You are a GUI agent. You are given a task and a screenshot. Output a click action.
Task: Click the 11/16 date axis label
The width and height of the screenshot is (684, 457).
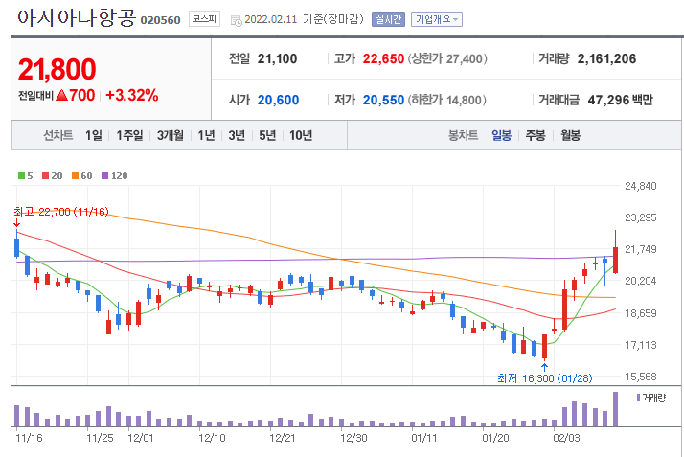tap(29, 438)
